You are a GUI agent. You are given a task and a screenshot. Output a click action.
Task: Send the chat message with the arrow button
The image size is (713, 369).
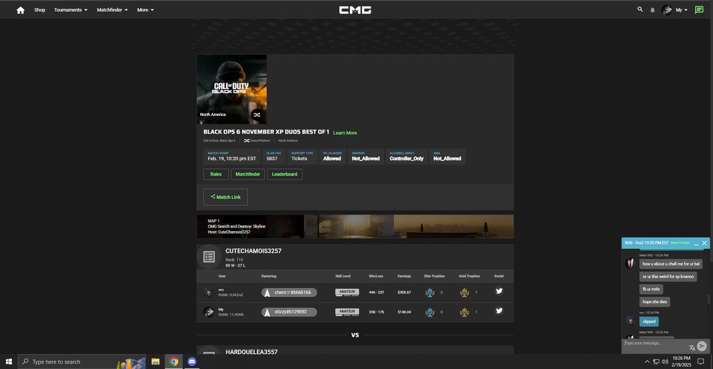[x=702, y=346]
